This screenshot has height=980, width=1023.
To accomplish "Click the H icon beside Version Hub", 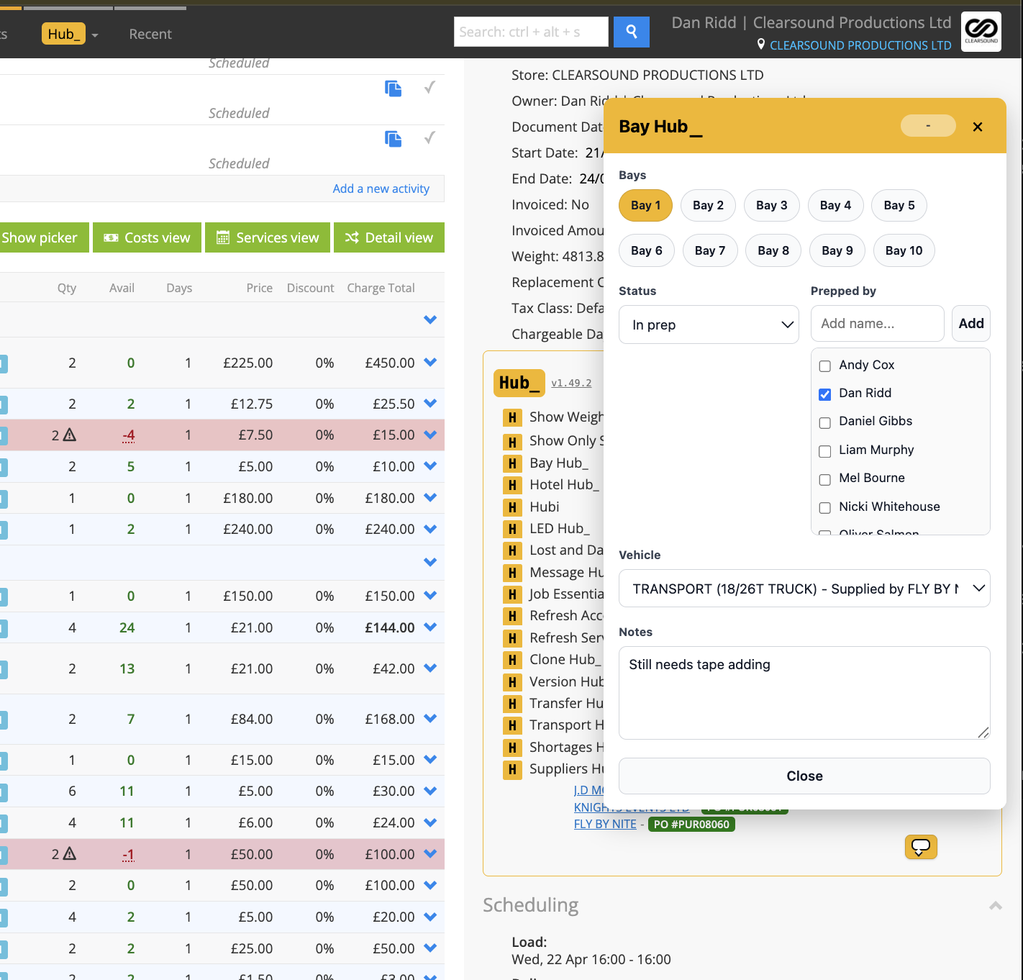I will 512,683.
